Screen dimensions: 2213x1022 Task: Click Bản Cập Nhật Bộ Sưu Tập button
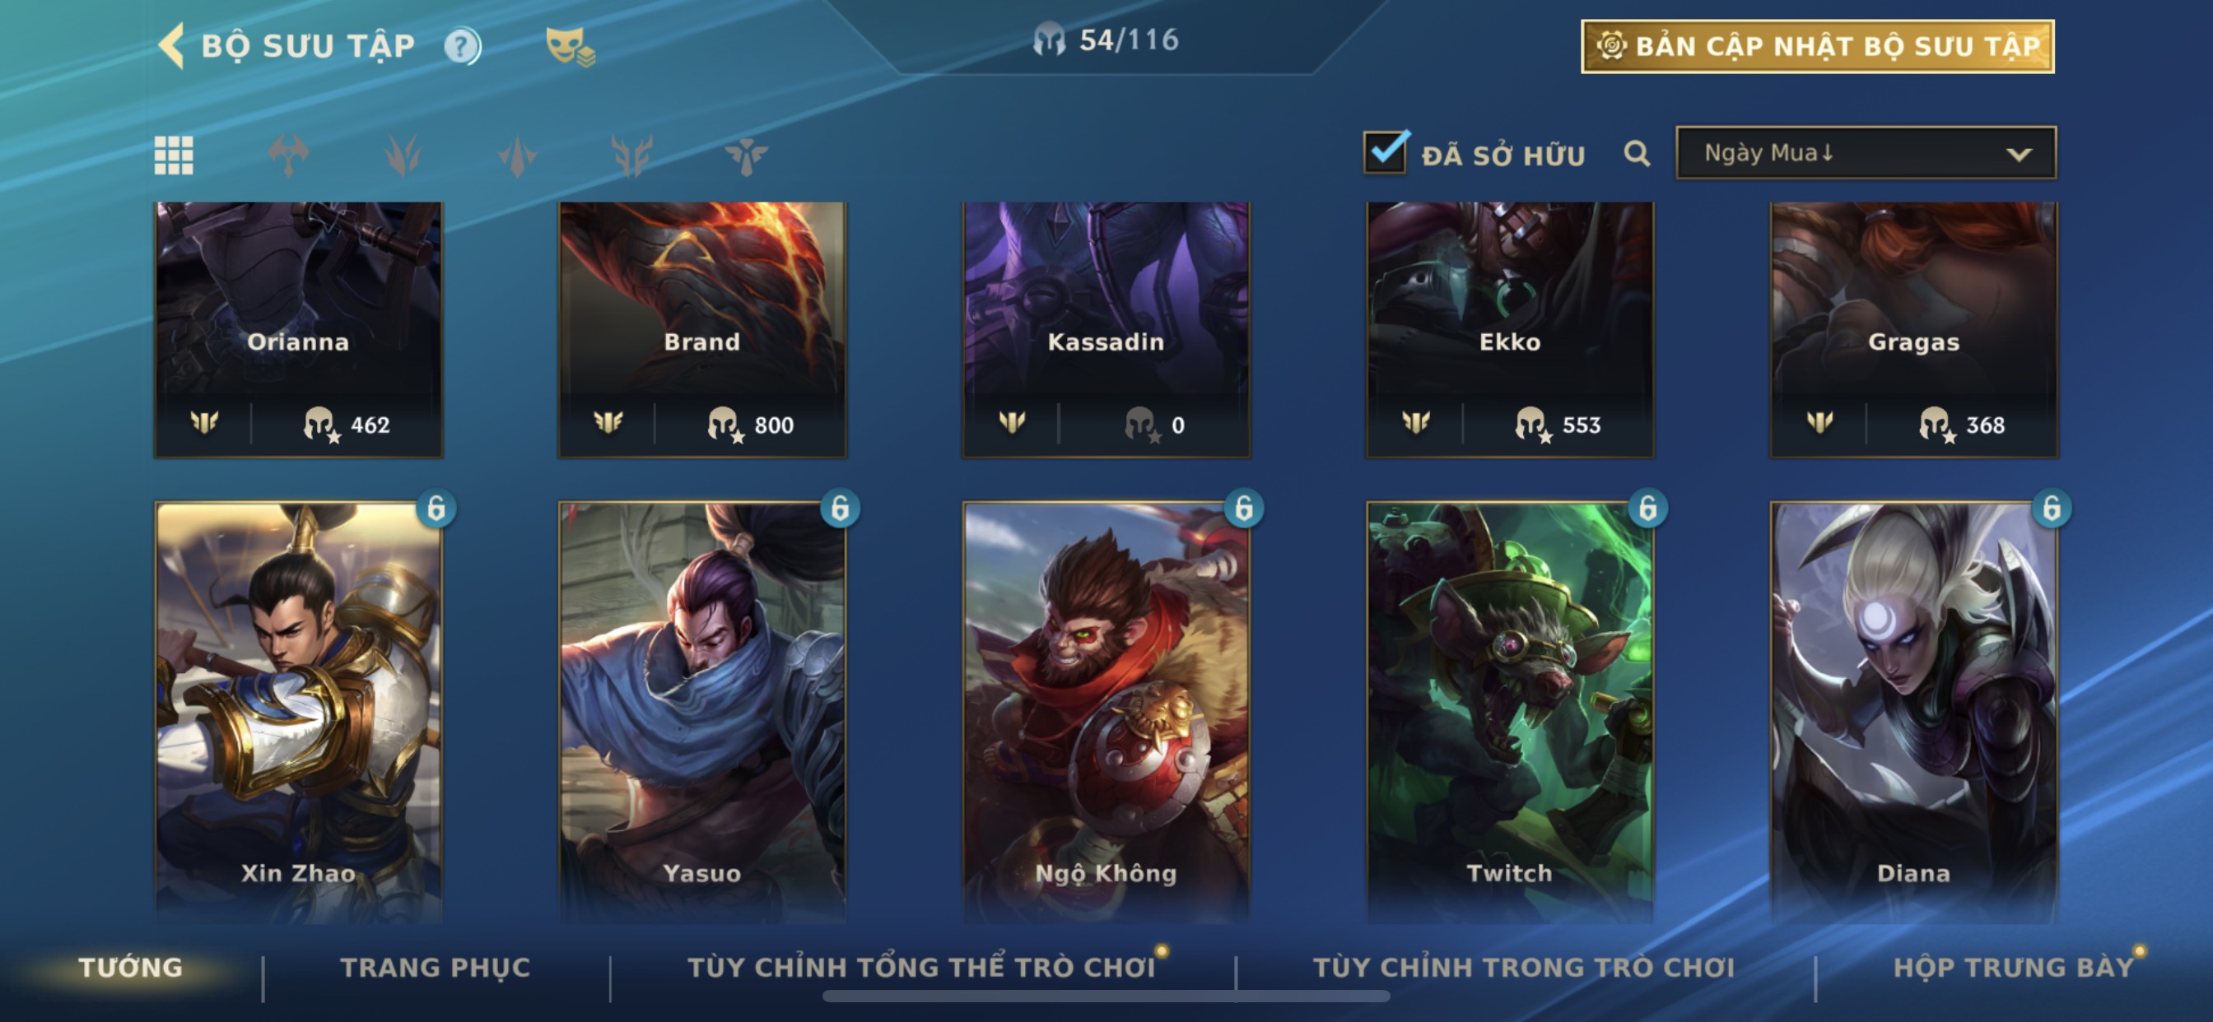[x=1818, y=46]
